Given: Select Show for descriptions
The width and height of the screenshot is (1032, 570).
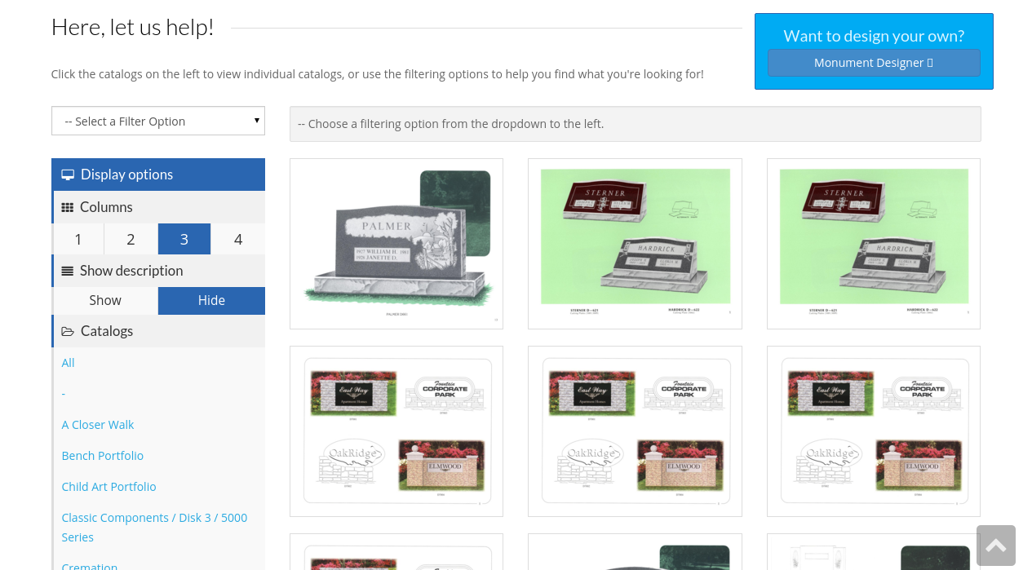Looking at the screenshot, I should pyautogui.click(x=105, y=300).
